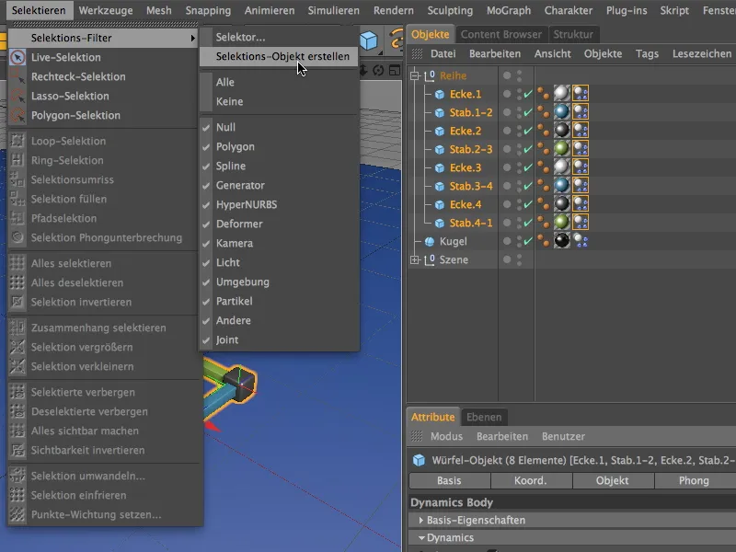
Task: Click the Würfel-Objekt icon in Attribute manager
Action: tap(419, 460)
